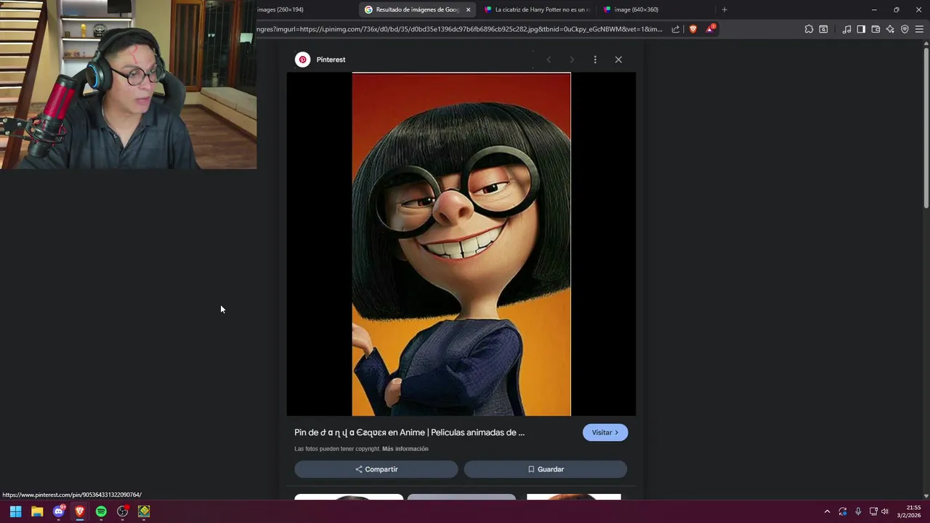Click the Compartir button
Image resolution: width=930 pixels, height=523 pixels.
pos(376,469)
